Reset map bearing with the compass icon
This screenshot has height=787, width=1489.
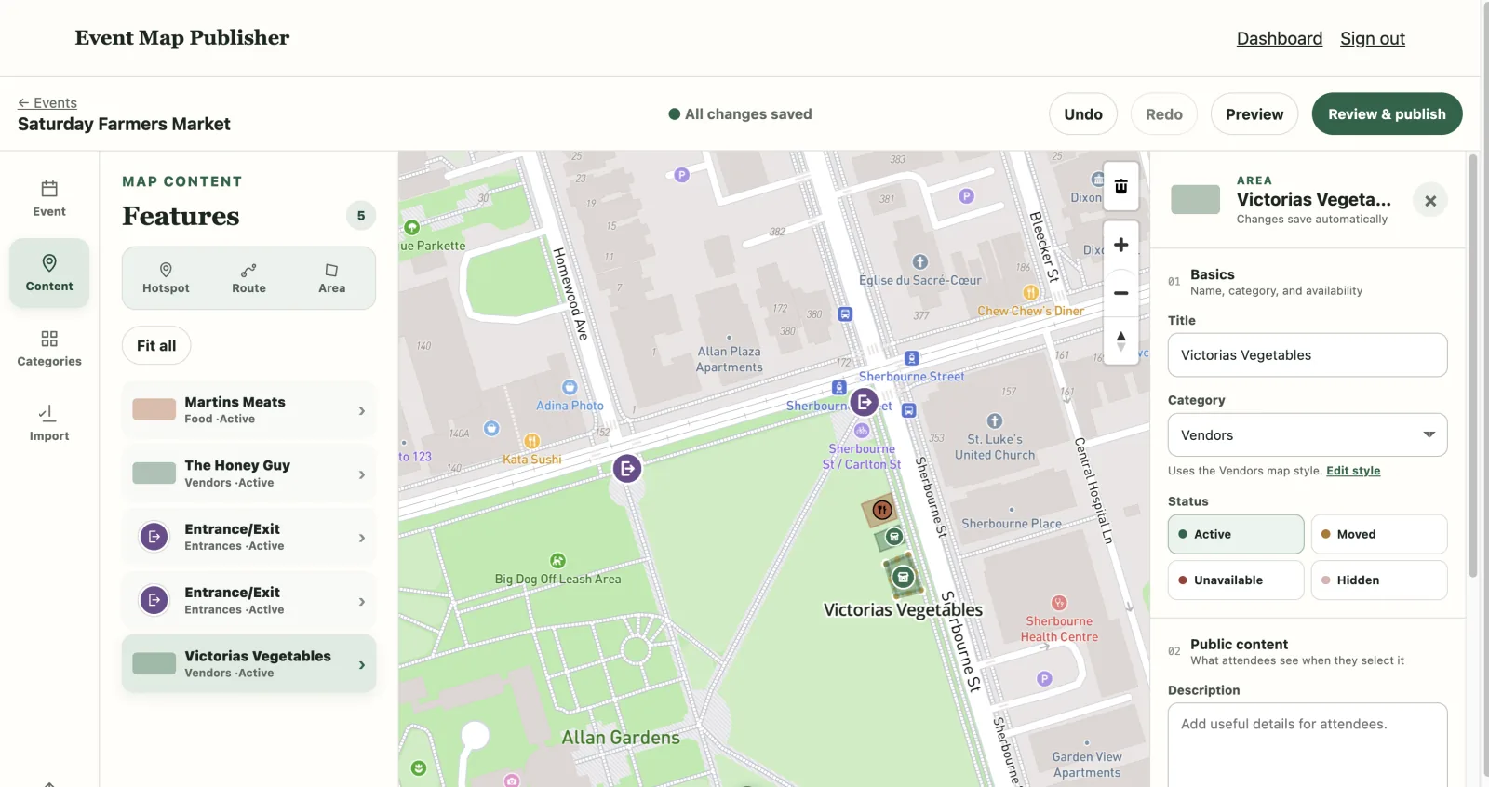pos(1120,341)
